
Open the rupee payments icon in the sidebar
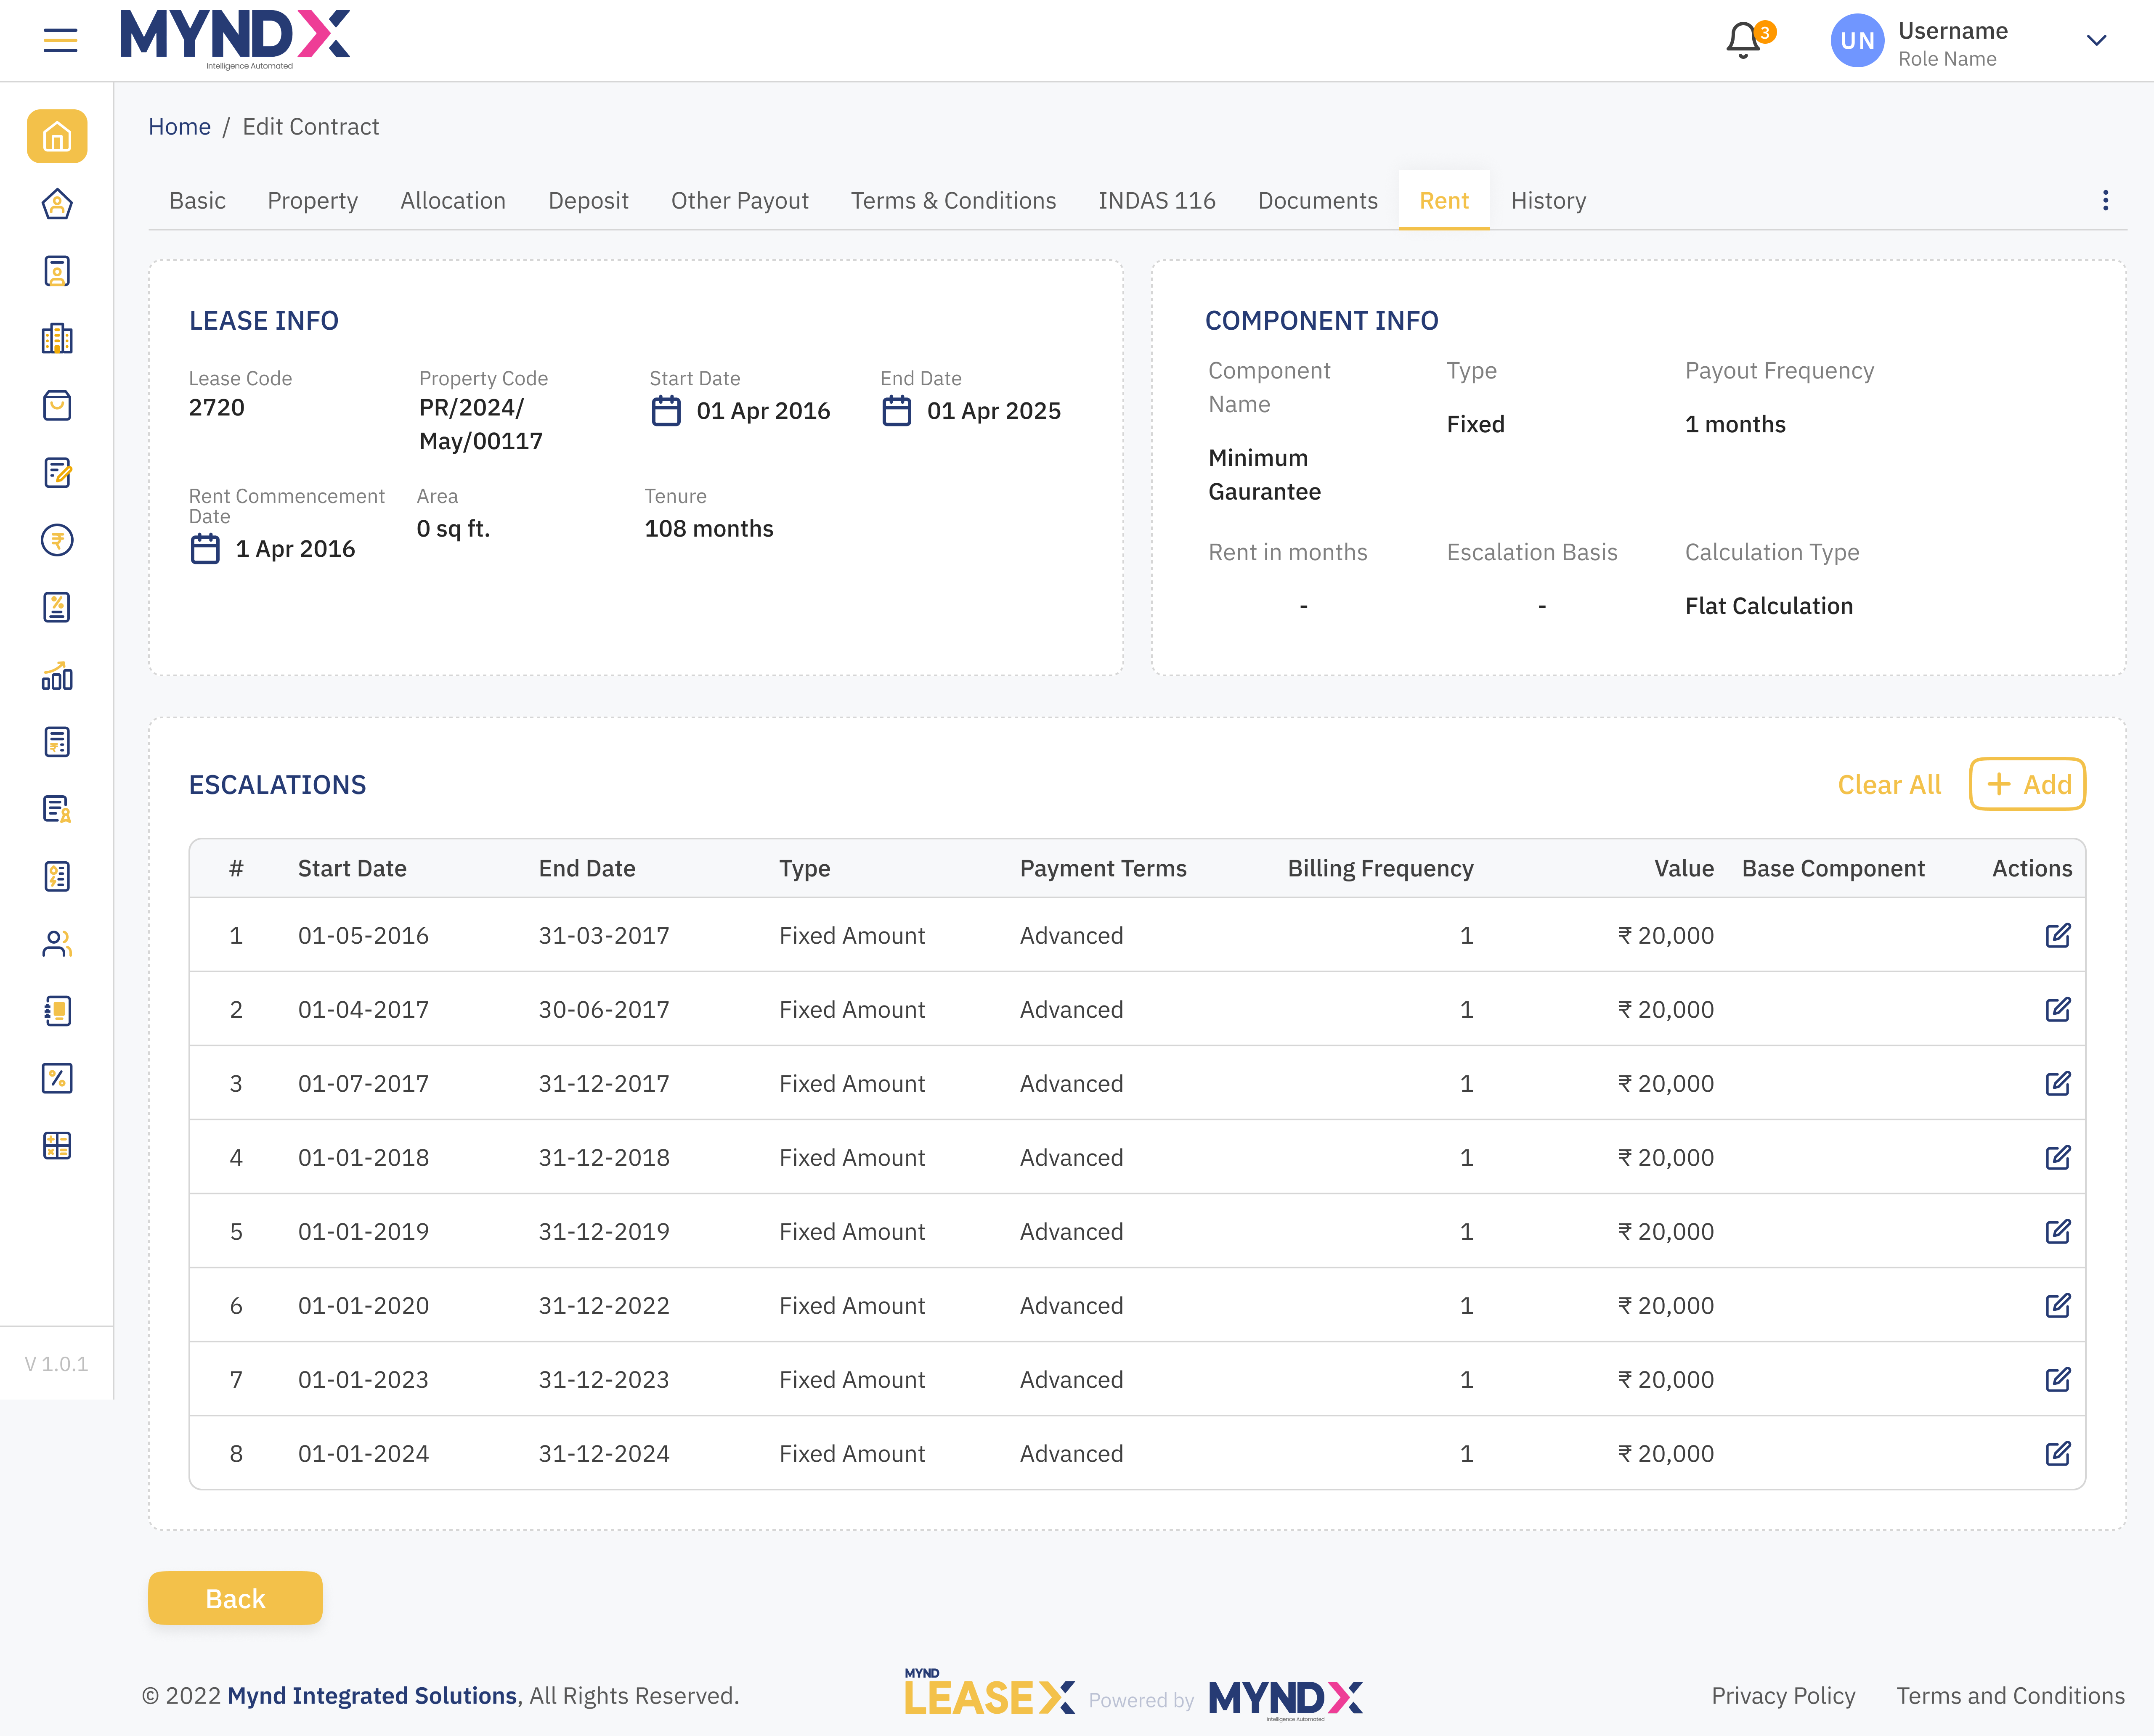[57, 540]
